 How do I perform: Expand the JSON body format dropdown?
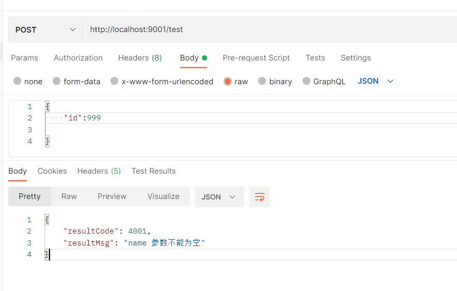pyautogui.click(x=375, y=81)
